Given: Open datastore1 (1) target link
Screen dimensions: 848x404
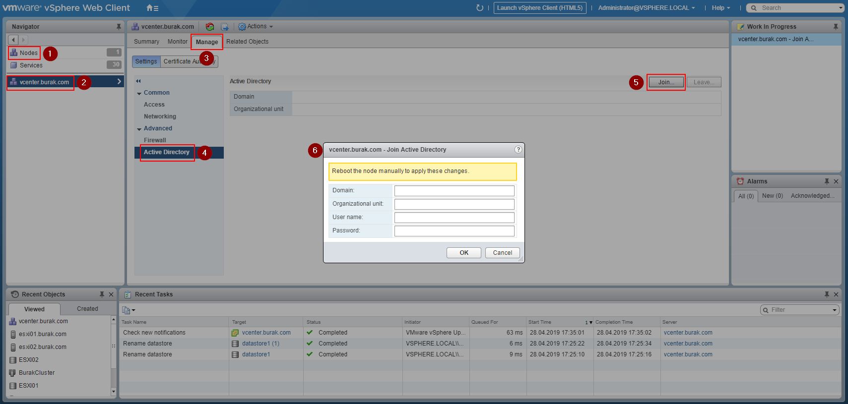Looking at the screenshot, I should coord(261,344).
